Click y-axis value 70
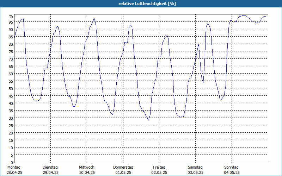Image resolution: width=282 pixels, height=176 pixels. click(11, 59)
